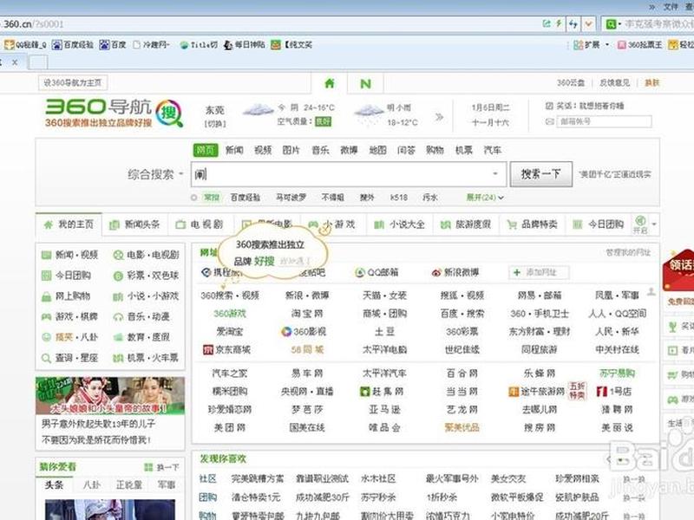
Task: Click the 换一下 refresh icon in 猜你爱看
Action: click(x=147, y=467)
